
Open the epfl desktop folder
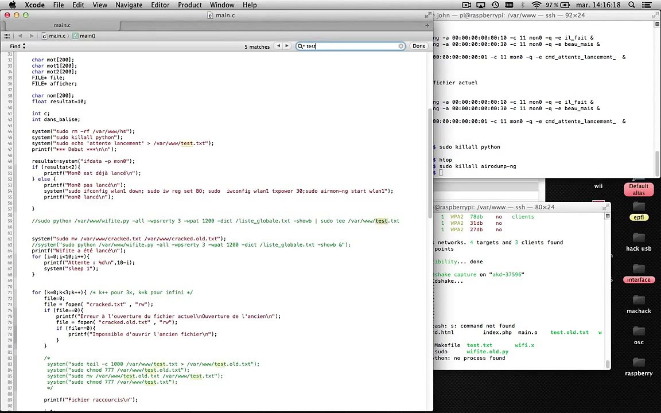coord(639,211)
